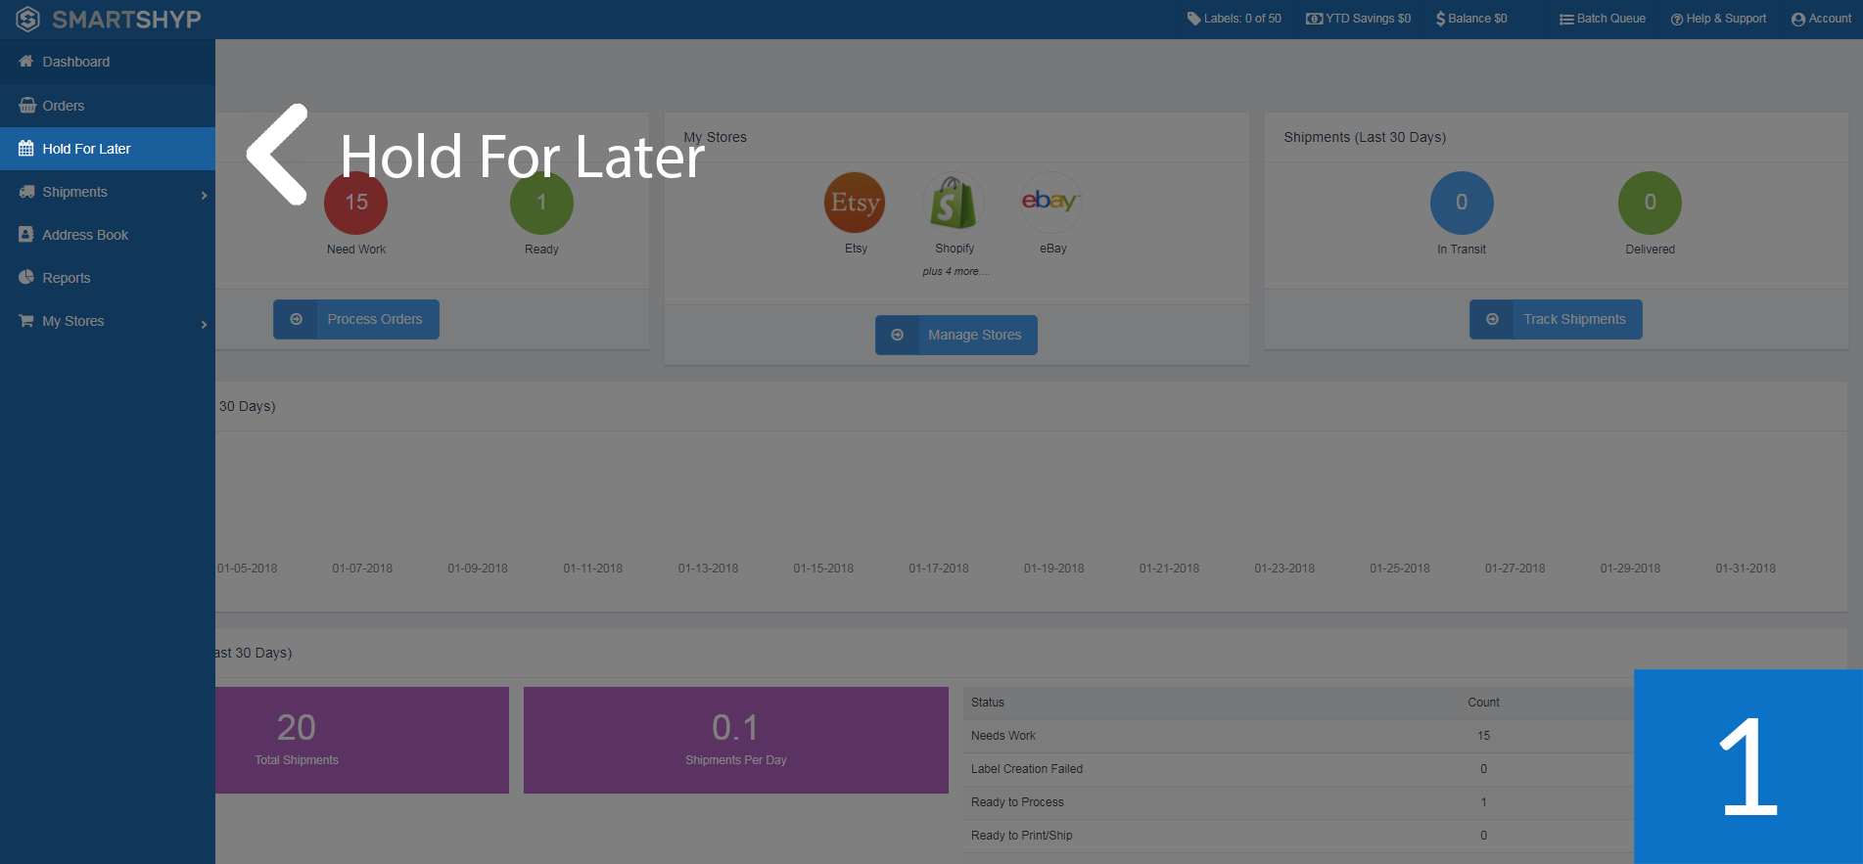Click the Batch Queue list icon
Viewport: 1863px width, 864px height.
pyautogui.click(x=1566, y=19)
